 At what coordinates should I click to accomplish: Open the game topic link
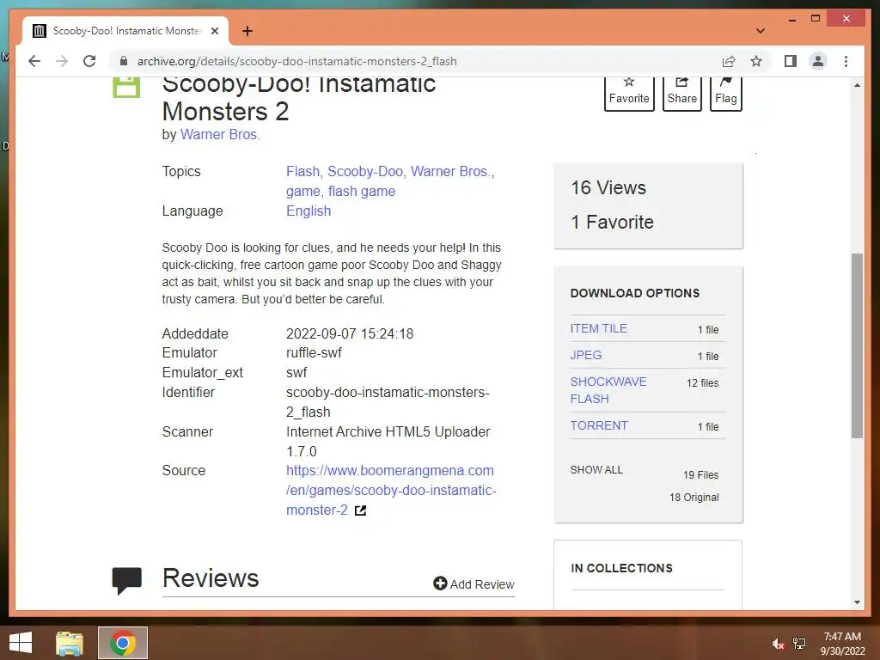(303, 192)
